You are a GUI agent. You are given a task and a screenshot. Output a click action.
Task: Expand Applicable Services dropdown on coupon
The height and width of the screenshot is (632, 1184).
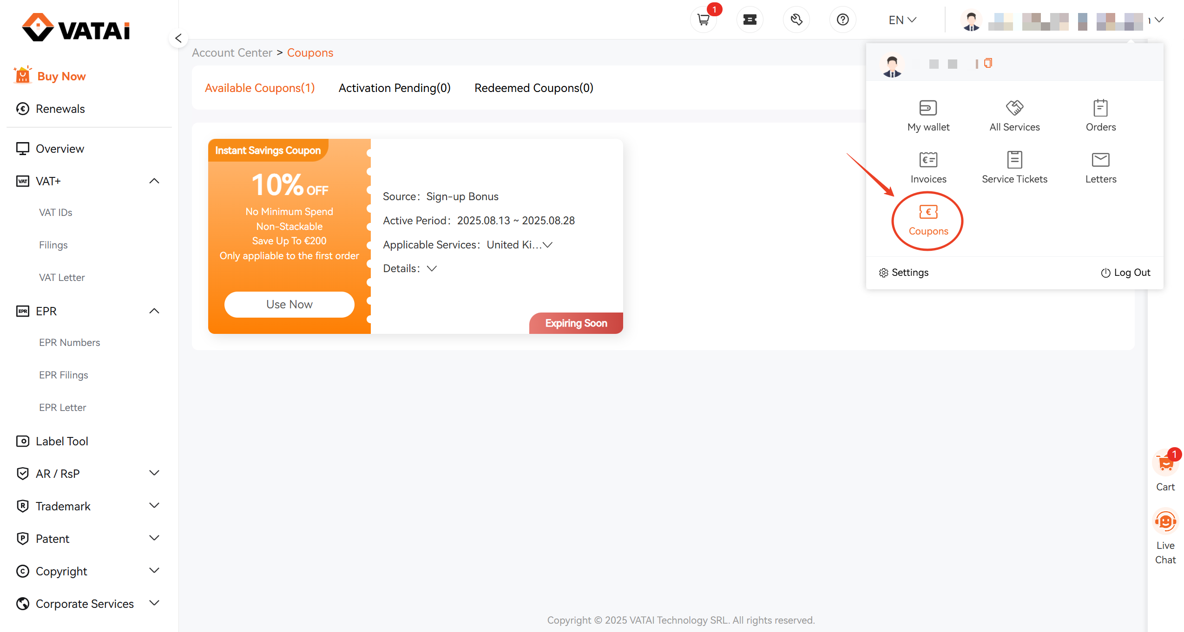tap(547, 245)
